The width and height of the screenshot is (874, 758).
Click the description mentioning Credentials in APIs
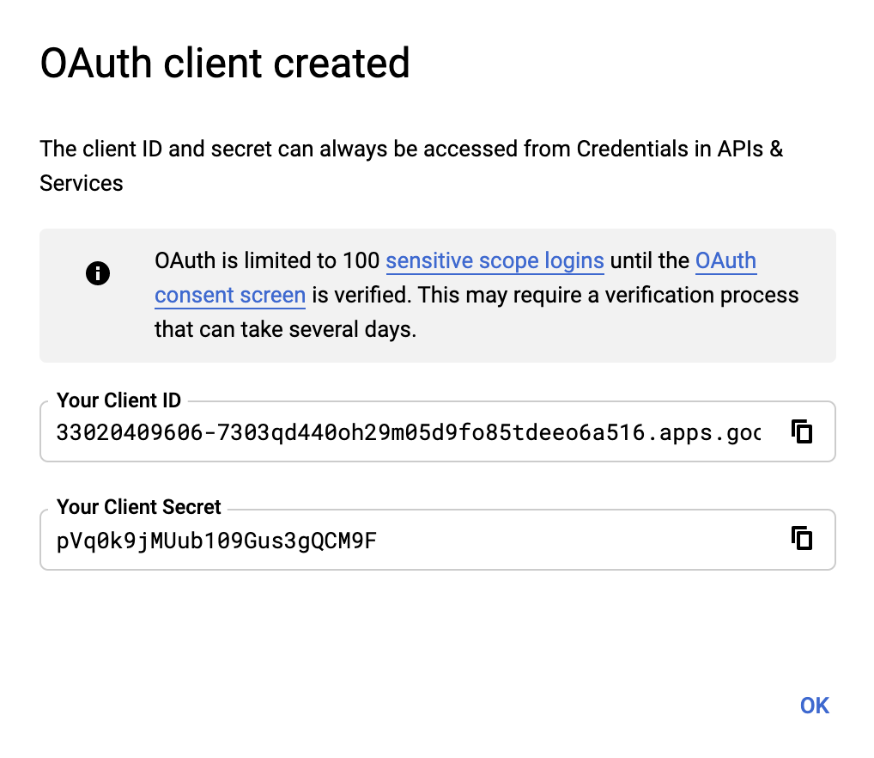(410, 150)
